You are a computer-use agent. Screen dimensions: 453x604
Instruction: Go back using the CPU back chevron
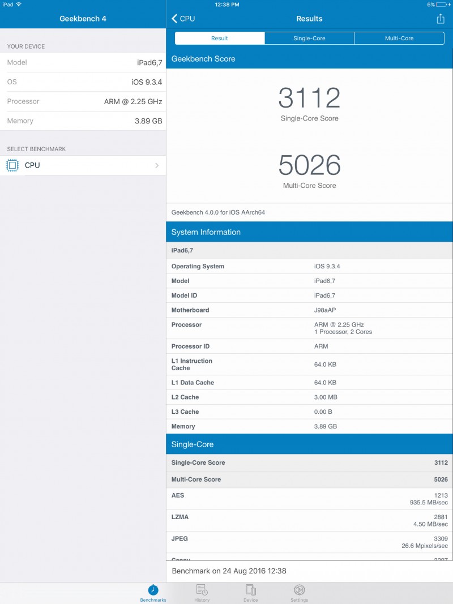(x=183, y=19)
